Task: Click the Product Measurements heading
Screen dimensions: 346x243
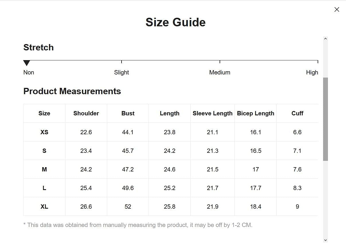Action: (72, 91)
